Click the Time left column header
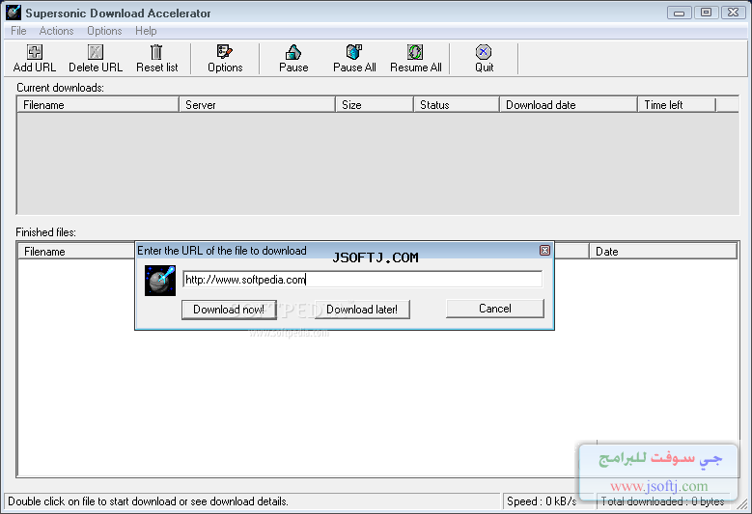Viewport: 752px width, 514px height. tap(677, 105)
